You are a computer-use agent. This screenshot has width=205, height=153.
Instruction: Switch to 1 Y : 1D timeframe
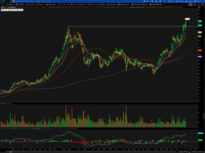(62, 4)
